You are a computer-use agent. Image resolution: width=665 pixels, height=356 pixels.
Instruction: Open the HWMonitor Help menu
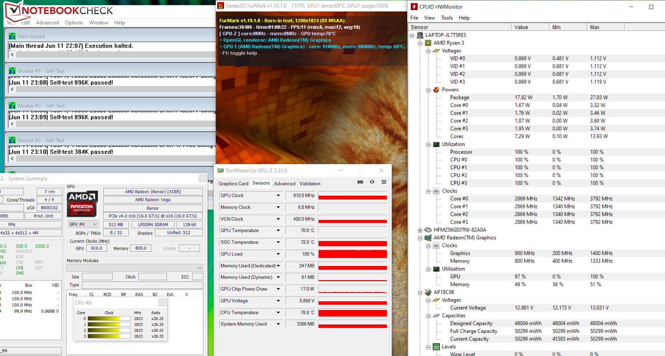(x=464, y=18)
